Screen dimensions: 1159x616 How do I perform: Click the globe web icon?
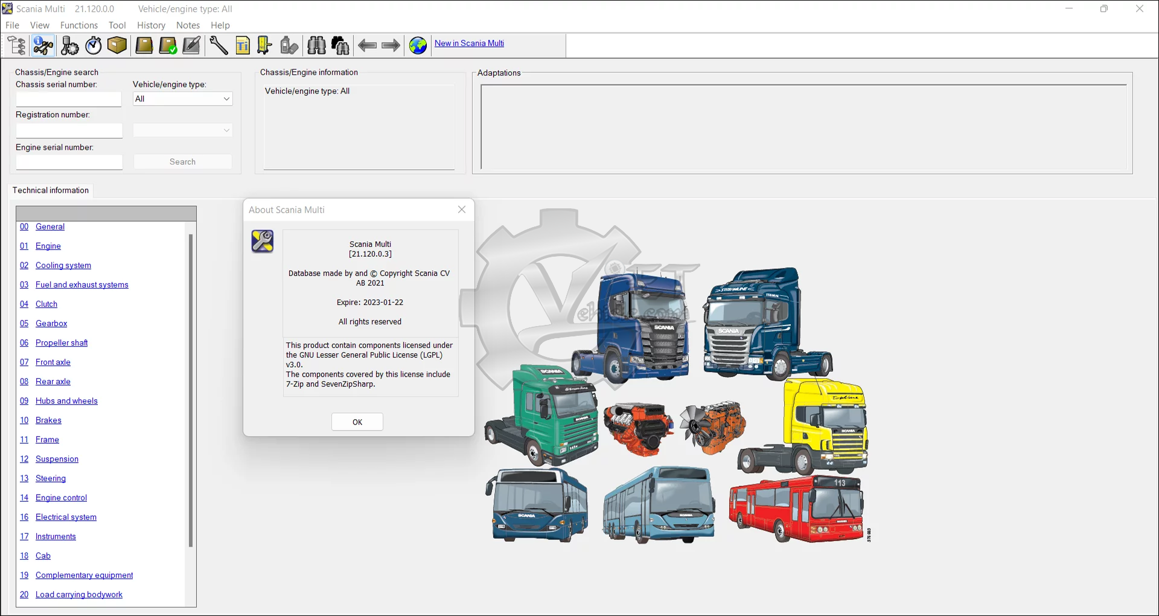point(418,45)
